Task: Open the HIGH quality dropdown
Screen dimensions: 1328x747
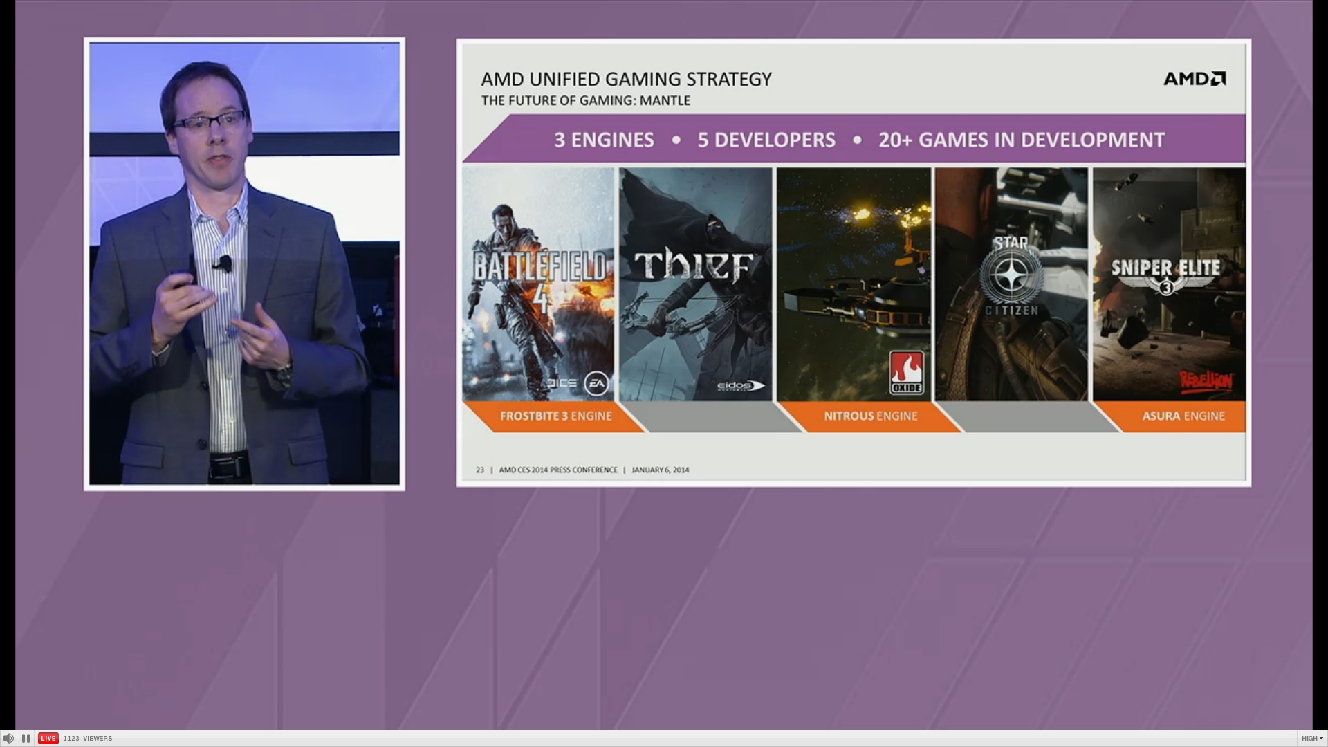Action: coord(1311,738)
